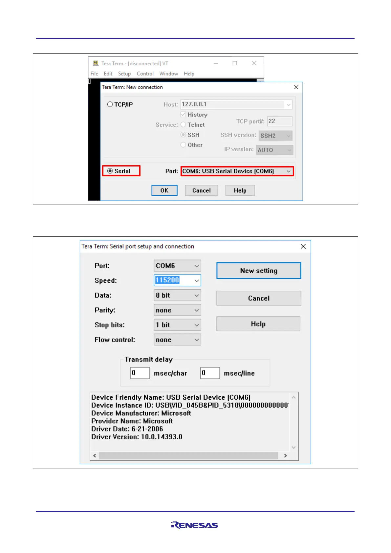
Task: Click the device info horizontal scrollbar track
Action: [188, 455]
